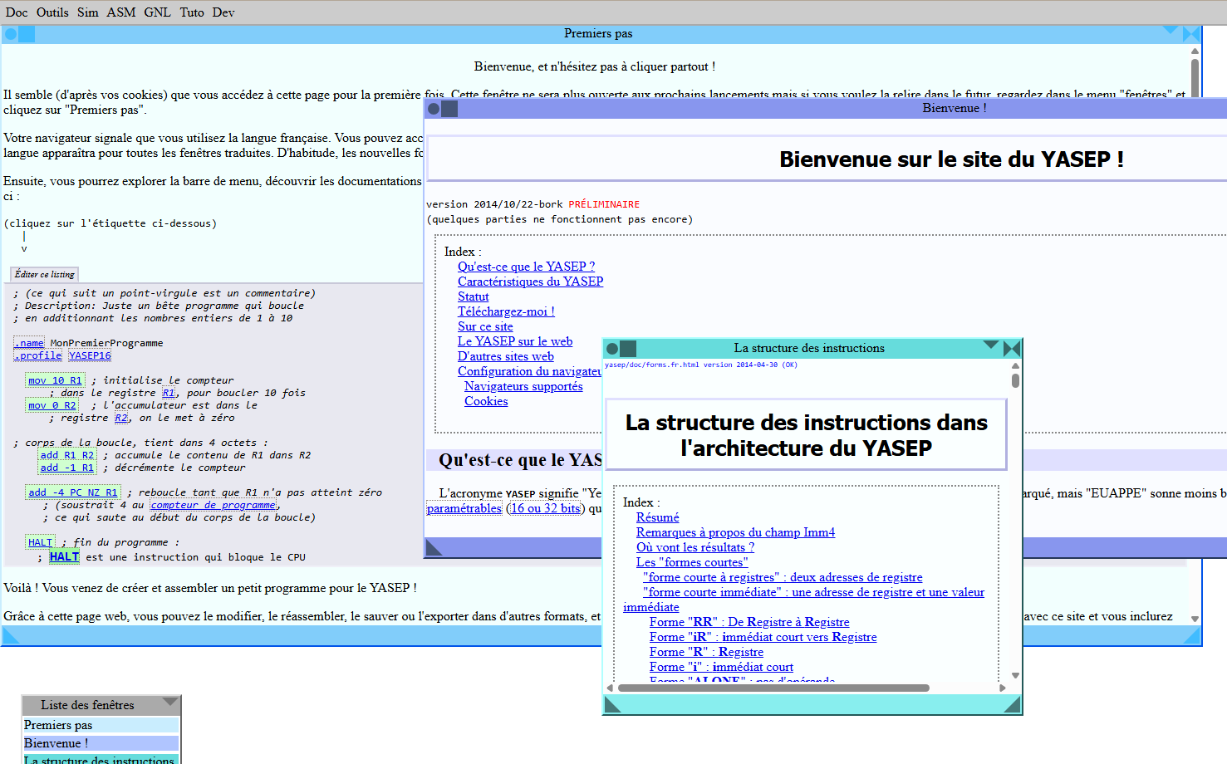Click bowtie icon in Premiers pas title bar
This screenshot has height=764, width=1227.
pos(1191,34)
